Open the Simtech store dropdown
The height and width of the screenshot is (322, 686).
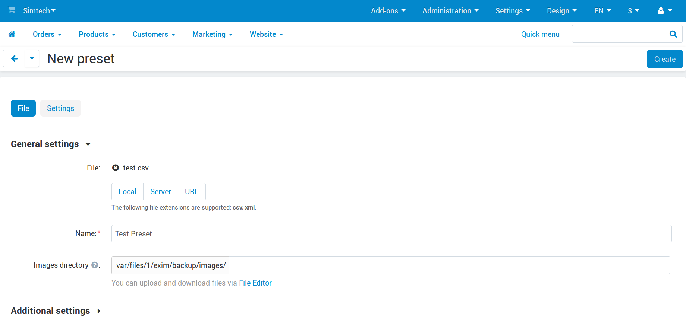tap(39, 11)
